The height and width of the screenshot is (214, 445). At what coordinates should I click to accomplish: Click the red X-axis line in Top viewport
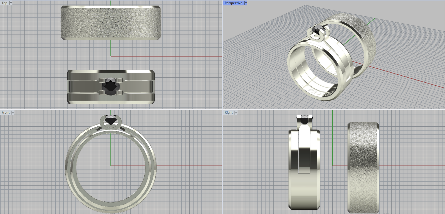[x=167, y=56]
